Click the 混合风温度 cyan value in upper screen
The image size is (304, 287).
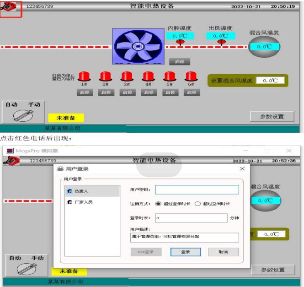tap(264, 47)
